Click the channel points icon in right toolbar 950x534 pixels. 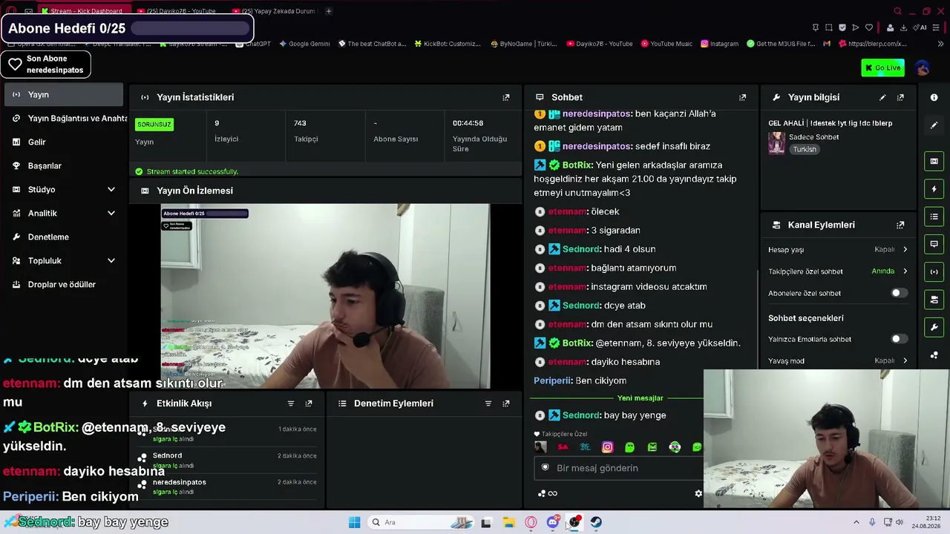[934, 355]
